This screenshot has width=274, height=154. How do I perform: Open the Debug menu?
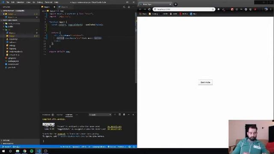tap(40, 2)
